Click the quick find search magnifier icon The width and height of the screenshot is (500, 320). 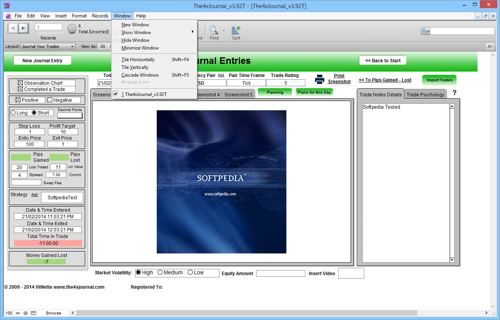425,31
